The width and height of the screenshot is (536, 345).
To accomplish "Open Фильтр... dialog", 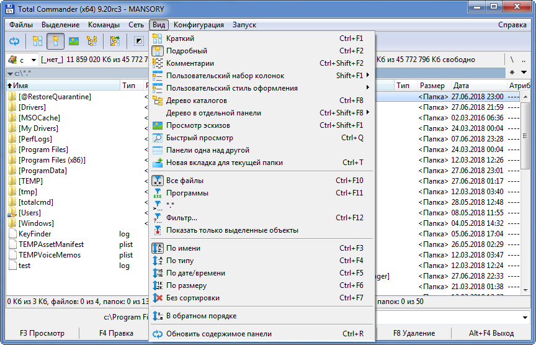I will pos(262,218).
